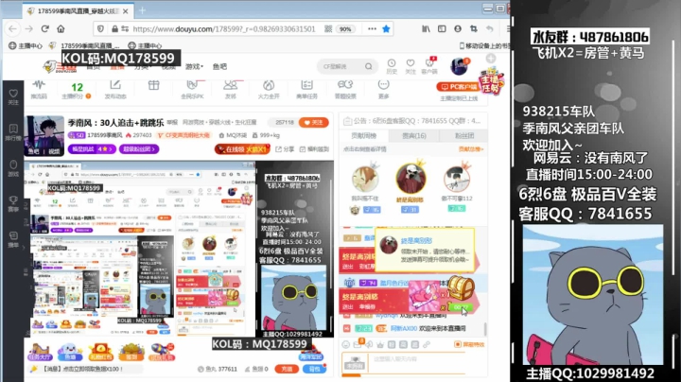Open the emoji picker in chat
The image size is (681, 382).
[x=346, y=345]
